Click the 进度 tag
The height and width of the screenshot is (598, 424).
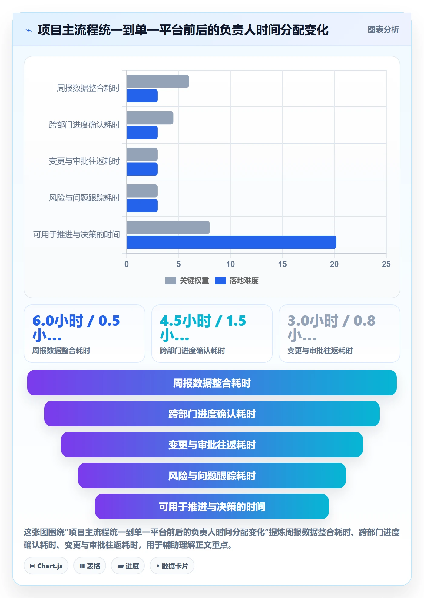pos(128,566)
